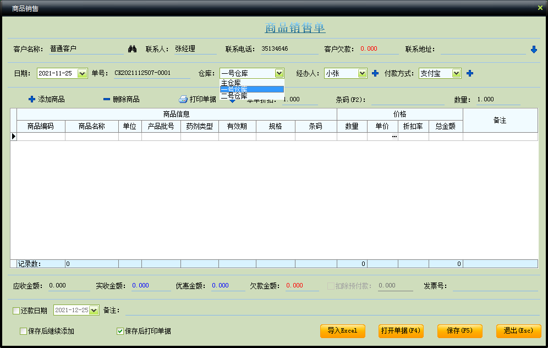
Task: Click the blue down arrow beside 联系地址
Action: pyautogui.click(x=534, y=50)
